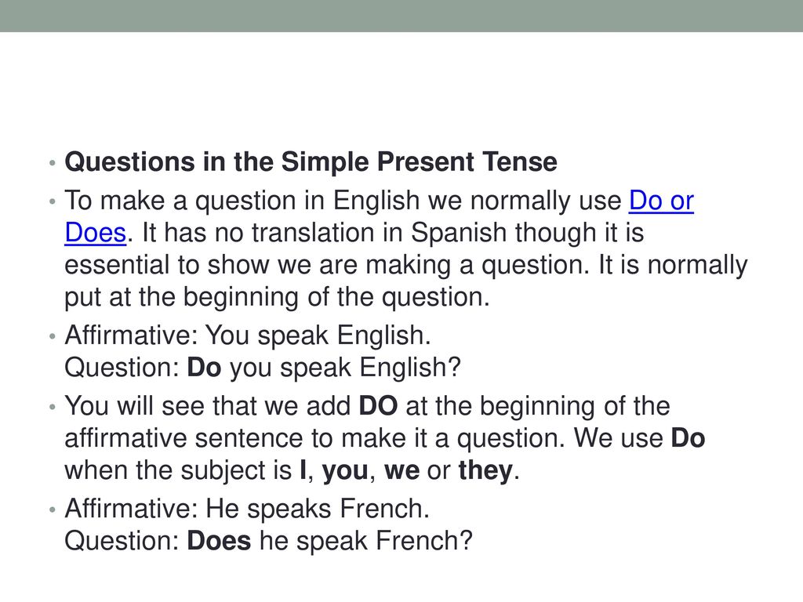Click the gray header bar at the top
This screenshot has width=803, height=602.
pos(401,16)
